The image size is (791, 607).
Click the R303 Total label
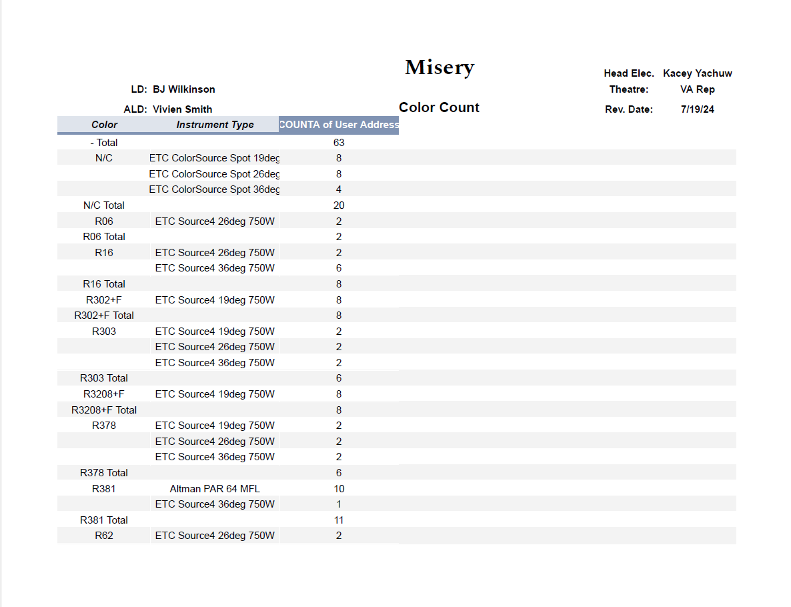click(x=104, y=378)
